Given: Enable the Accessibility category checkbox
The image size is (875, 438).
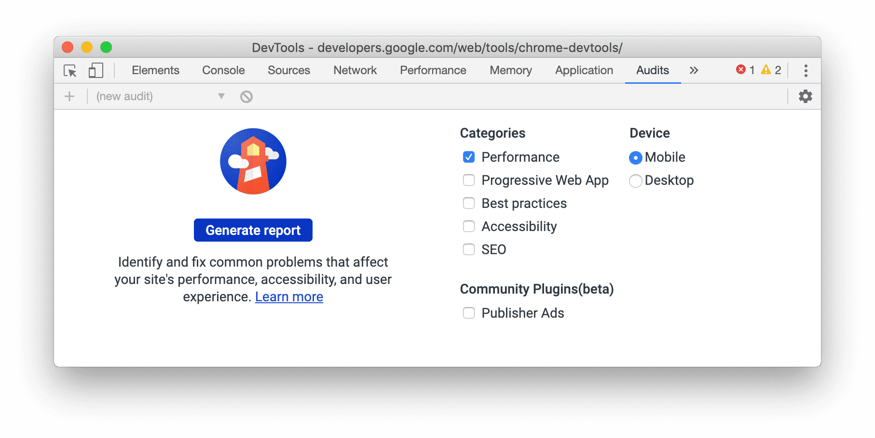Looking at the screenshot, I should tap(468, 226).
